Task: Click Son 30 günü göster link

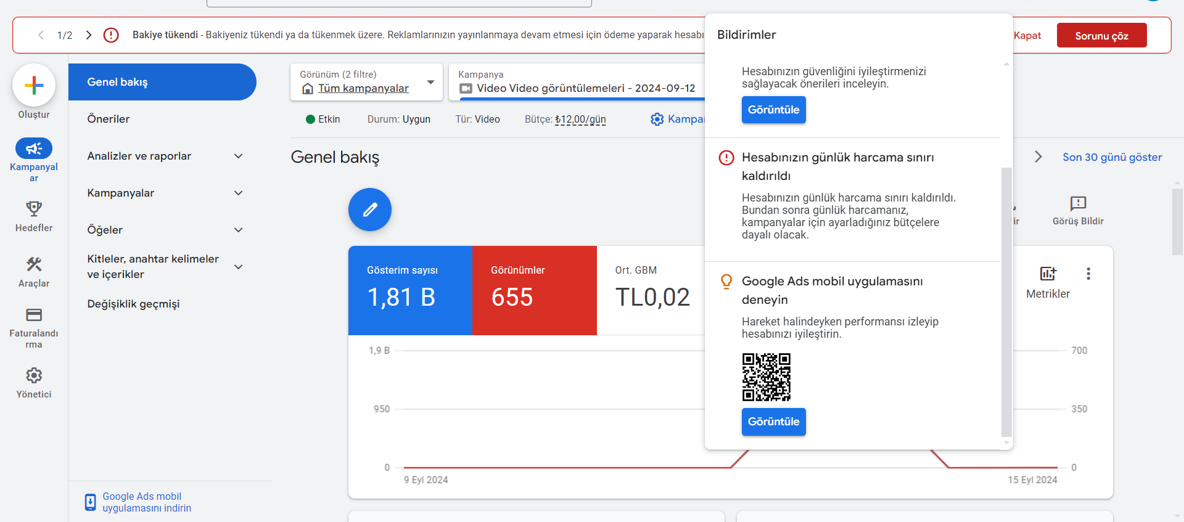Action: tap(1112, 157)
